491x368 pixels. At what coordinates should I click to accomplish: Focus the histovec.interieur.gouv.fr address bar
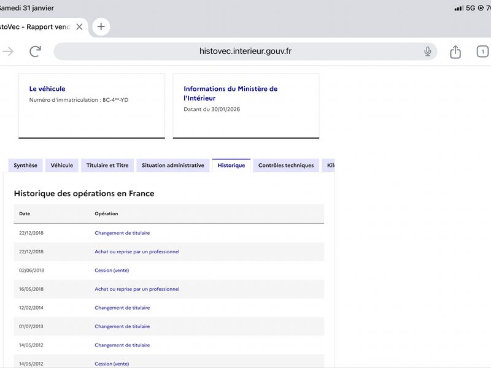[245, 52]
